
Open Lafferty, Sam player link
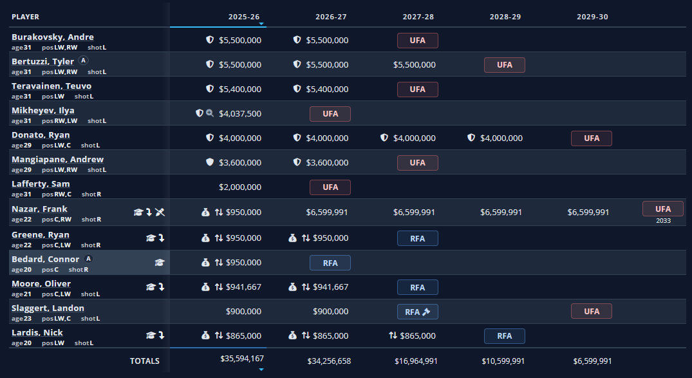click(x=41, y=184)
